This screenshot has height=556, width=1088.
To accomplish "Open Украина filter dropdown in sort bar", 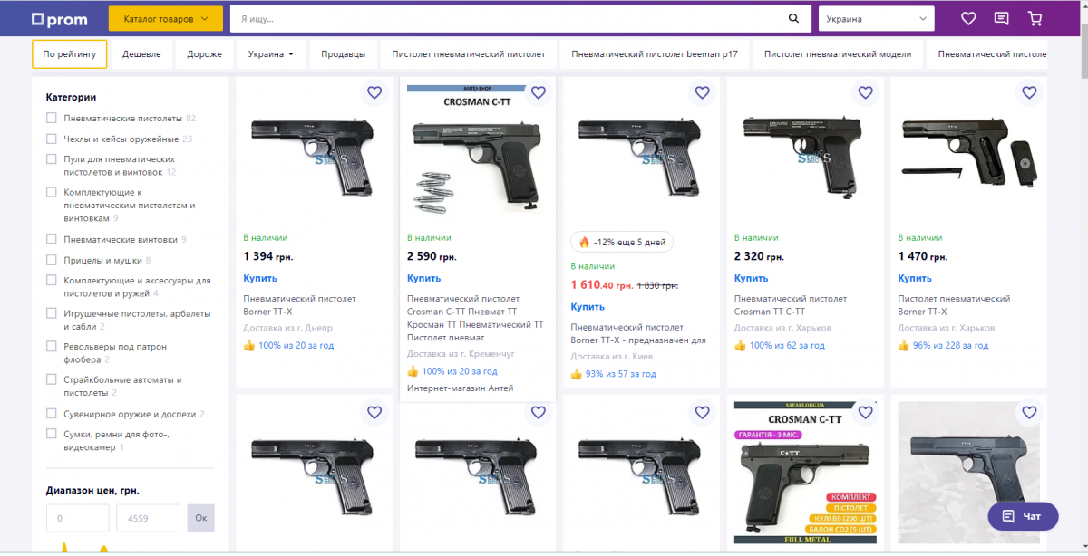I will 271,53.
